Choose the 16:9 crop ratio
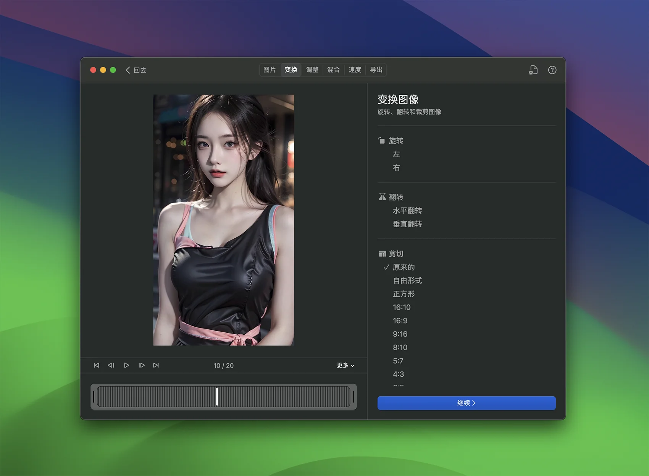Image resolution: width=649 pixels, height=476 pixels. [x=400, y=321]
